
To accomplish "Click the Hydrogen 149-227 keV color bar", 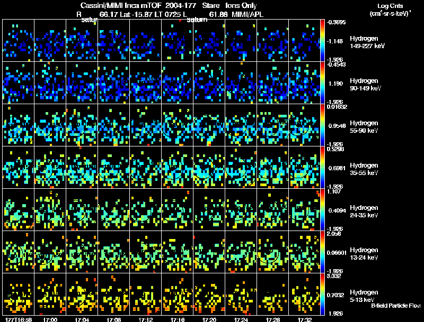I will (322, 41).
